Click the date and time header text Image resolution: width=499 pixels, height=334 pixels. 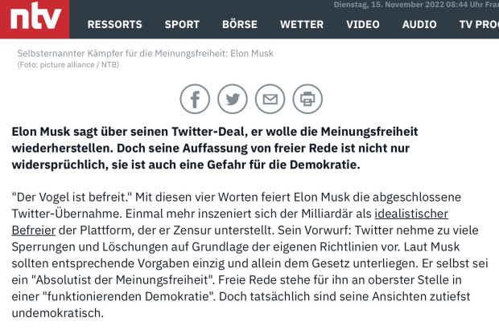416,5
